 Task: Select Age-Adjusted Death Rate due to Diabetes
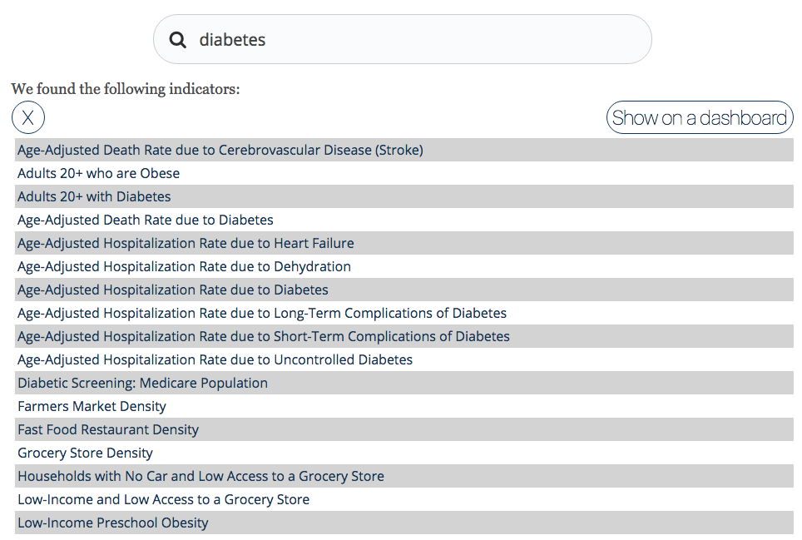[146, 220]
